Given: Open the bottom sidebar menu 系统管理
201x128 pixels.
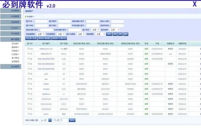Looking at the screenshot, I should (11, 66).
